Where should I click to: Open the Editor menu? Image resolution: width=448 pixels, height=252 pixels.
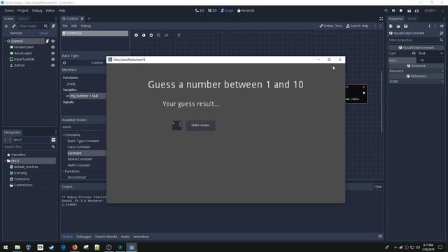(50, 10)
